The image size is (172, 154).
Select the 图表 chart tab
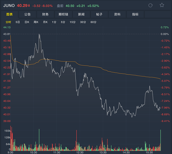(x=10, y=15)
